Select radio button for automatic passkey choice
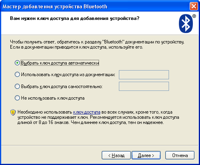Screen dimensions: 200x165 click(17, 63)
